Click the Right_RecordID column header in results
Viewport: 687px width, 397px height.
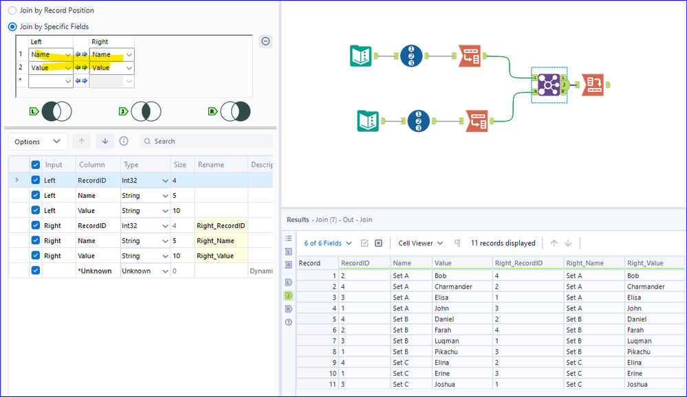(528, 263)
